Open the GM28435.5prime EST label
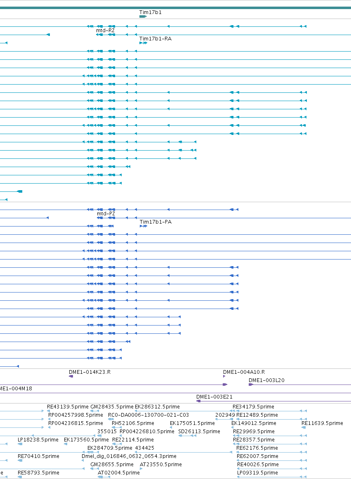 112,407
